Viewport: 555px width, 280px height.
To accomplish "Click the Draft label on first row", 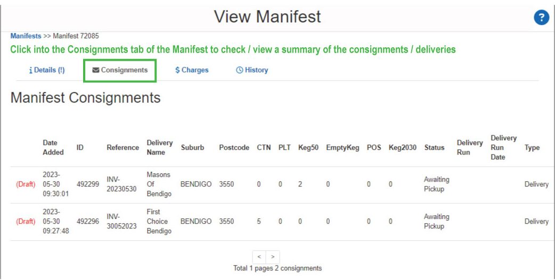I will pyautogui.click(x=26, y=184).
